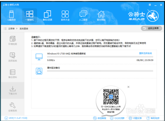
Task: Close the QR code popup
Action: (x=128, y=87)
